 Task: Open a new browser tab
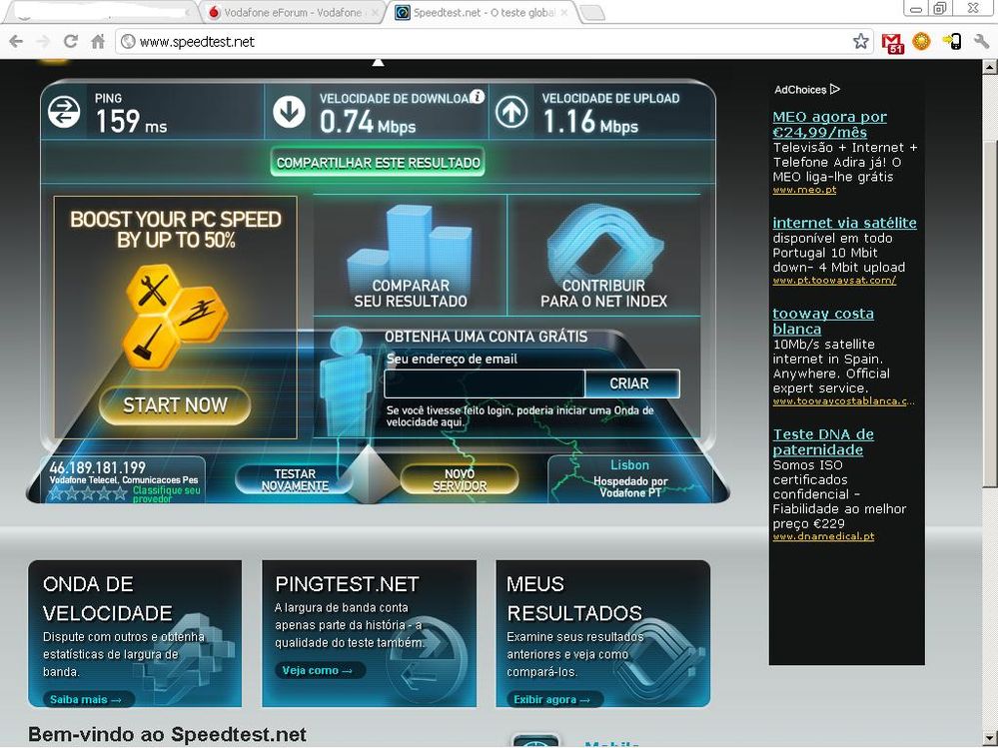[x=592, y=13]
